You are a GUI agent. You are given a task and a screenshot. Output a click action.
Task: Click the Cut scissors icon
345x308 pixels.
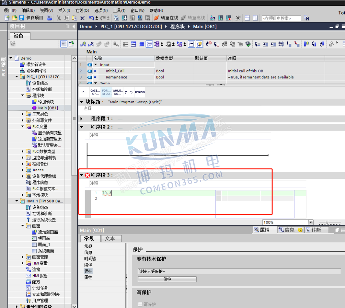[x=59, y=18]
